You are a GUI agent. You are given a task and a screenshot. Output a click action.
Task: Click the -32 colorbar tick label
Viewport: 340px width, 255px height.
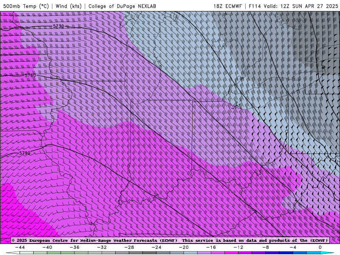tap(102, 247)
